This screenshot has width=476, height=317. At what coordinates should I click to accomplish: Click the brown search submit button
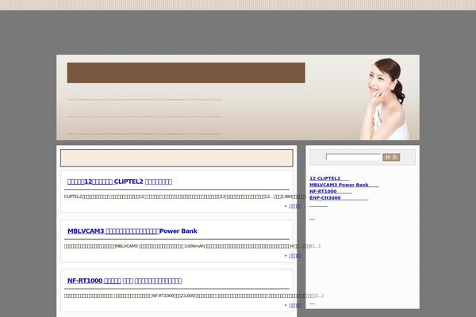(391, 157)
